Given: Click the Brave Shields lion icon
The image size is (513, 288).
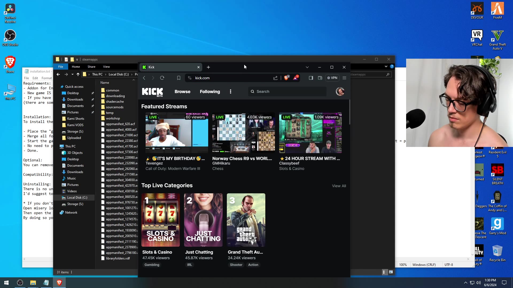Looking at the screenshot, I should pyautogui.click(x=286, y=78).
